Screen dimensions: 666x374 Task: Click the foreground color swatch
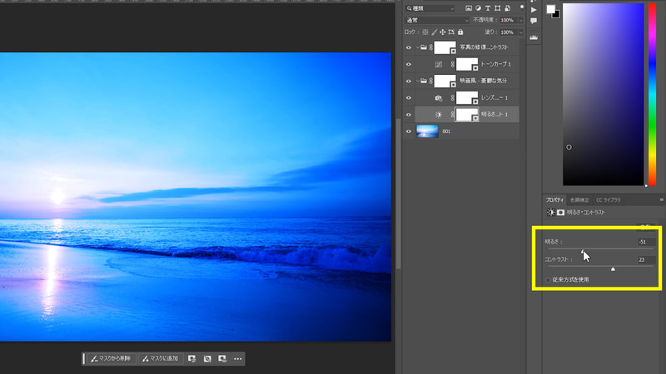[x=550, y=9]
